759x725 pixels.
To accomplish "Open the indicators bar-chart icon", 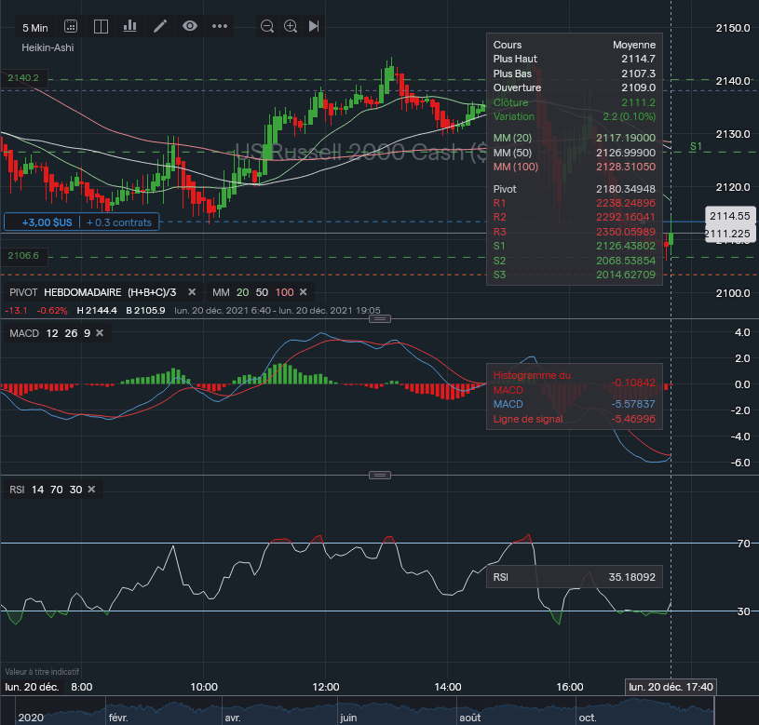I will click(x=130, y=26).
